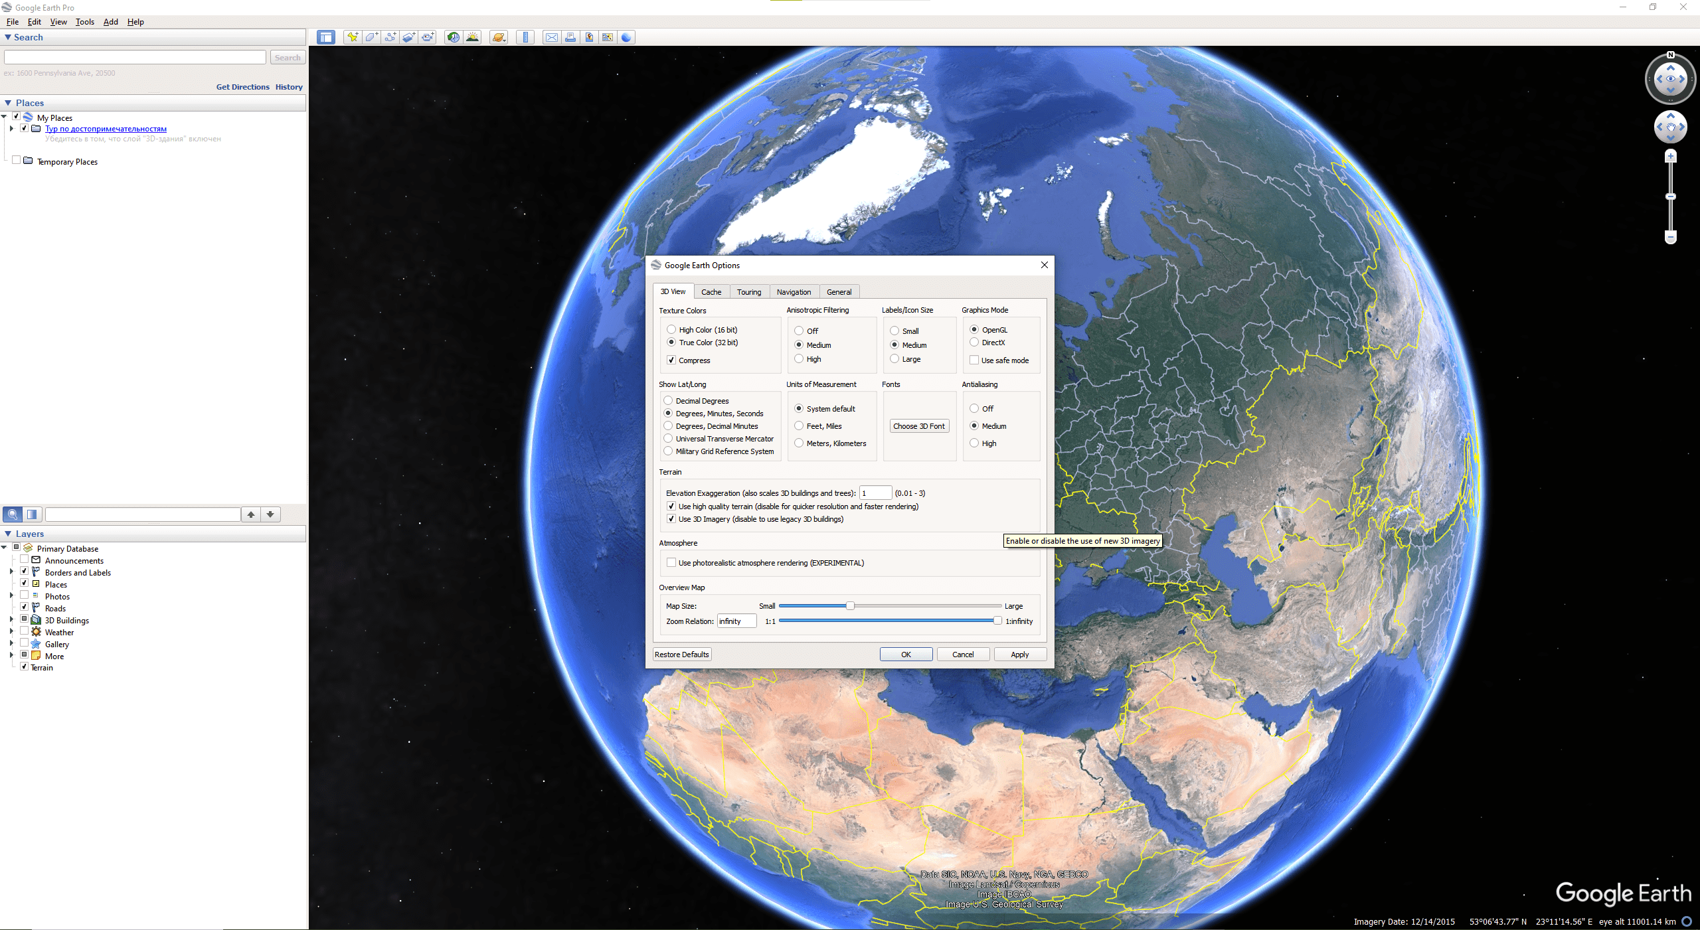Toggle the sidebar visibility

pos(325,37)
